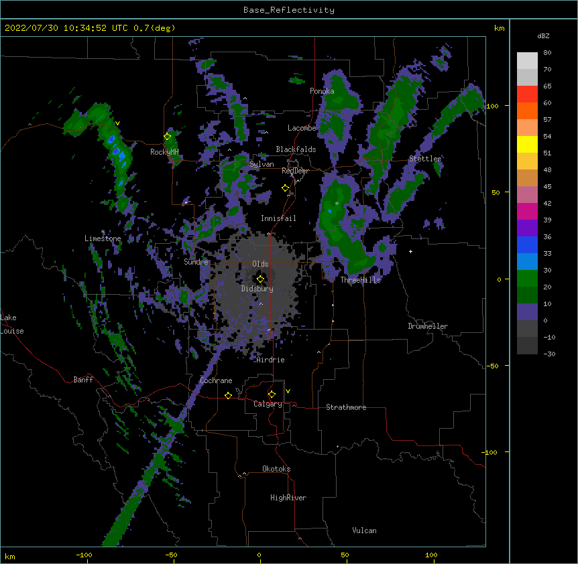
Task: Click the yellow diamond marker above Calgary label
Action: pos(272,395)
